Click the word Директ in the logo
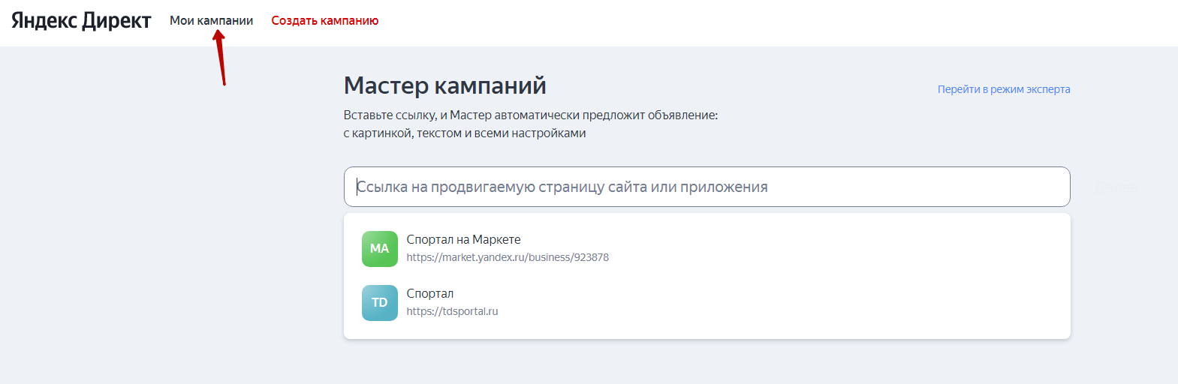 click(x=116, y=21)
